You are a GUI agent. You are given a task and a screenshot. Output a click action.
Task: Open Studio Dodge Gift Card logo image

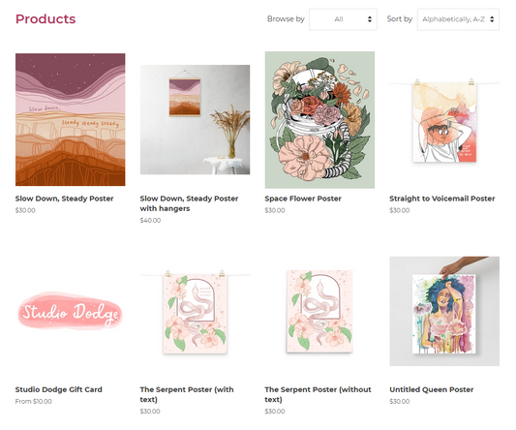[x=70, y=311]
